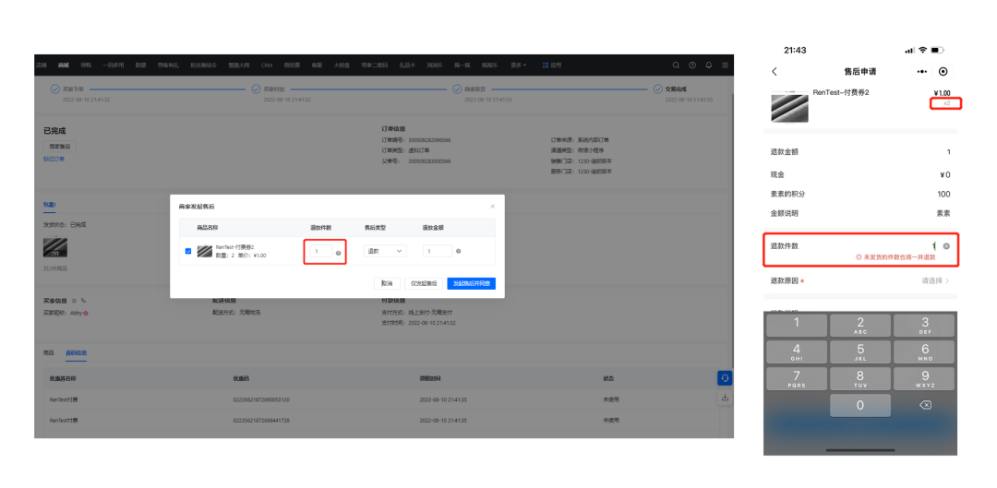Image resolution: width=997 pixels, height=488 pixels.
Task: Click the download icon on the right edge
Action: click(x=725, y=398)
